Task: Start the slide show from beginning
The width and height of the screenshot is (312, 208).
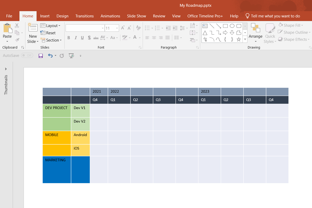Action: click(71, 56)
